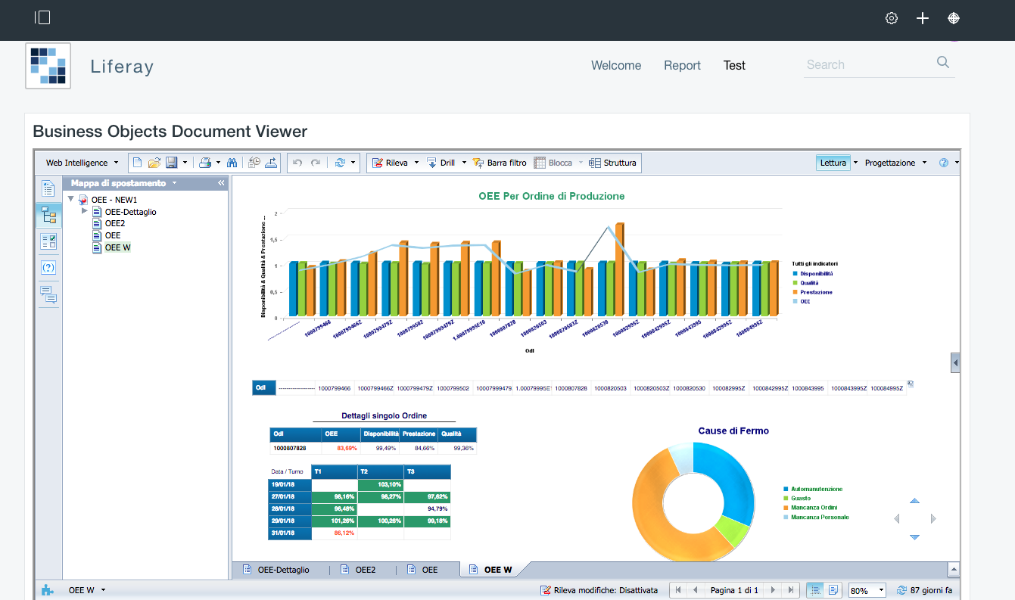Click the Save document floppy icon
This screenshot has height=600, width=1015.
pyautogui.click(x=171, y=163)
